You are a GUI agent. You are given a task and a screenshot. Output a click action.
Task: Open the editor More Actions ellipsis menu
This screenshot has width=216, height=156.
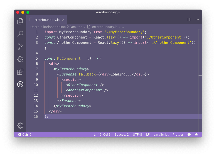point(197,19)
